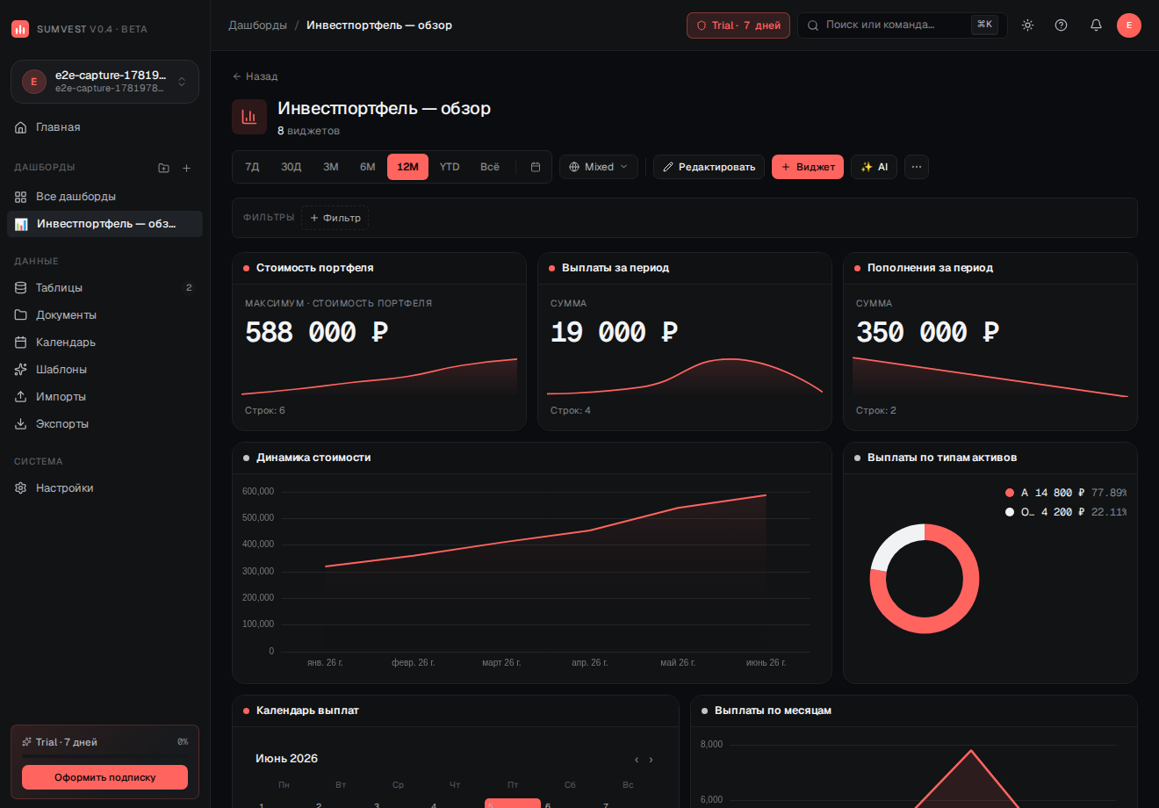
Task: Open the more options ellipsis menu
Action: tap(917, 167)
